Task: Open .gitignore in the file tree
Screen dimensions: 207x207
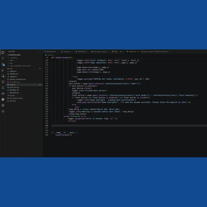Action: click(24, 71)
